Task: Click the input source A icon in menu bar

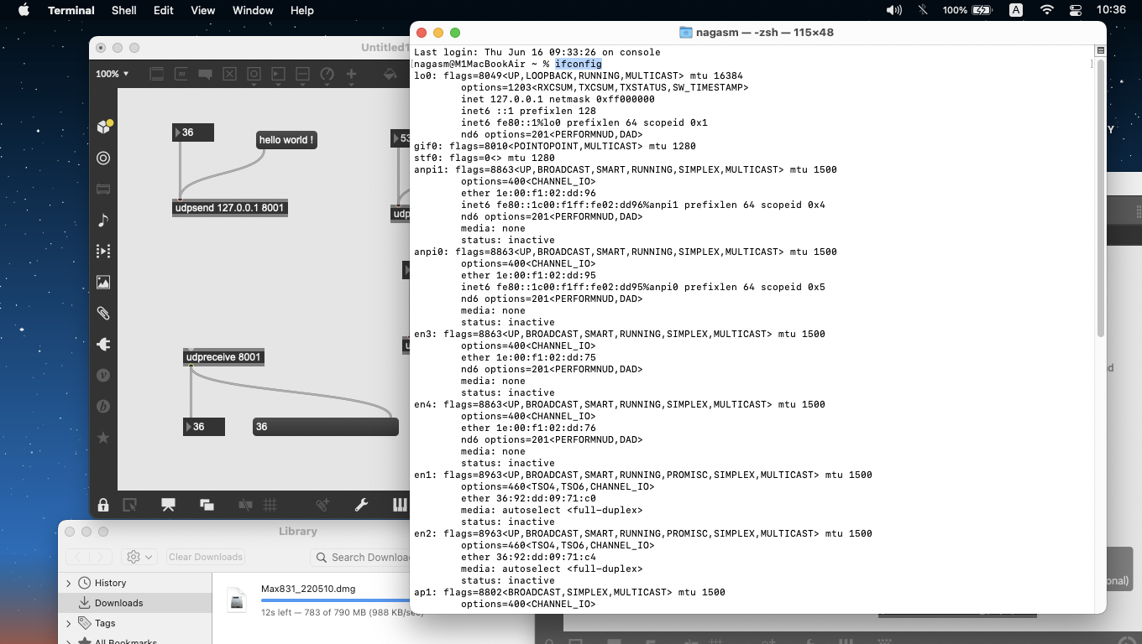Action: [1016, 10]
